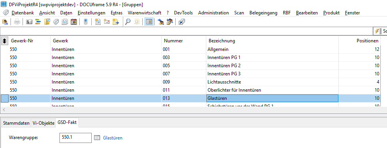Select the GSD-Fakt tab

coord(67,123)
